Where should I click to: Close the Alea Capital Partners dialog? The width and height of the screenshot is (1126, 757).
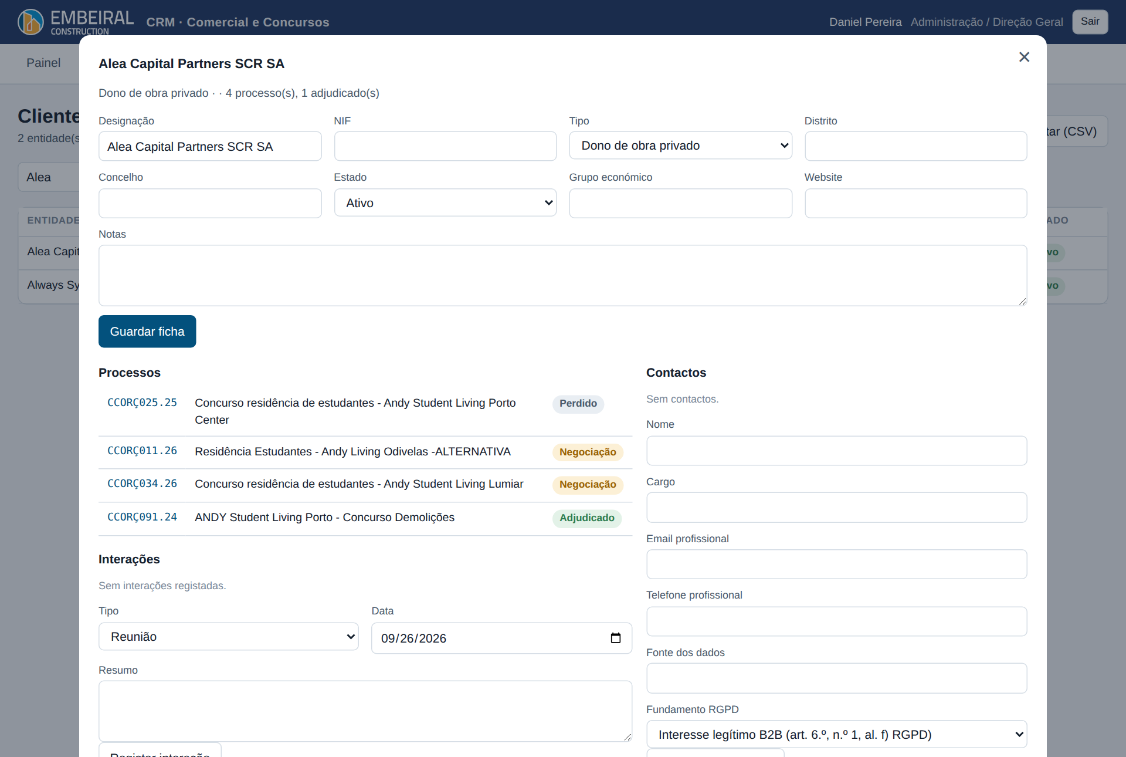pyautogui.click(x=1024, y=57)
